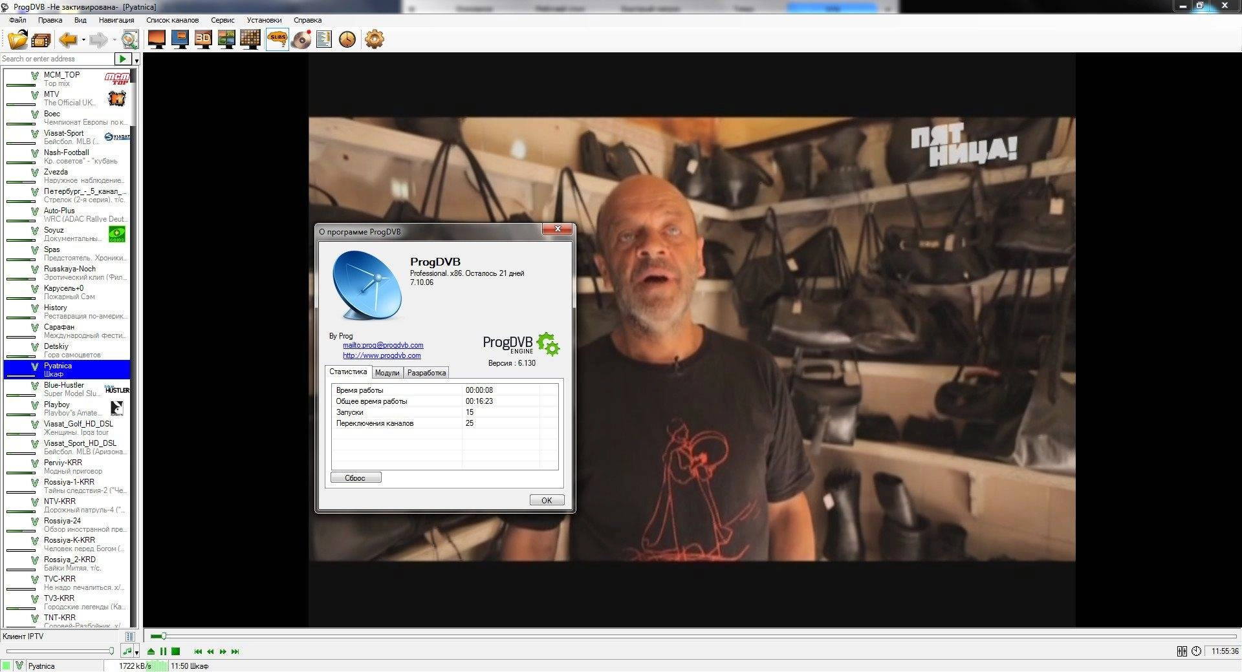Open the Навигация menu
Image resolution: width=1242 pixels, height=672 pixels.
(x=116, y=20)
